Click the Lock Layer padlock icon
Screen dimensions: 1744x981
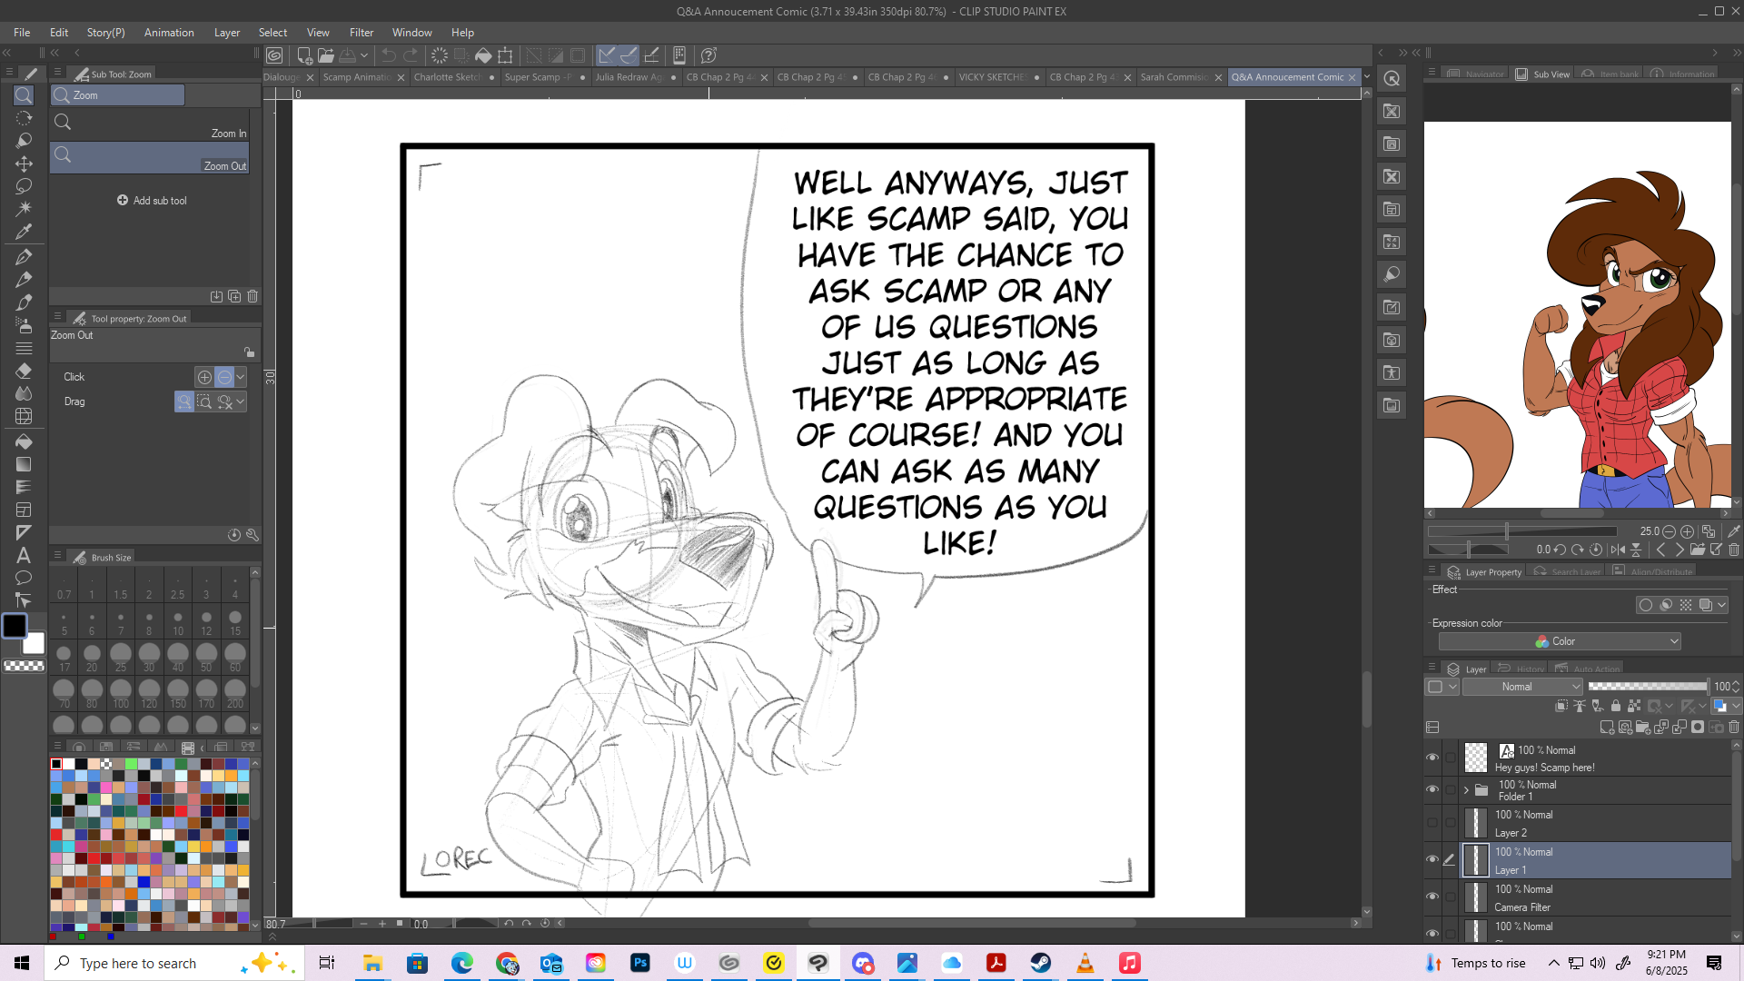1615,706
